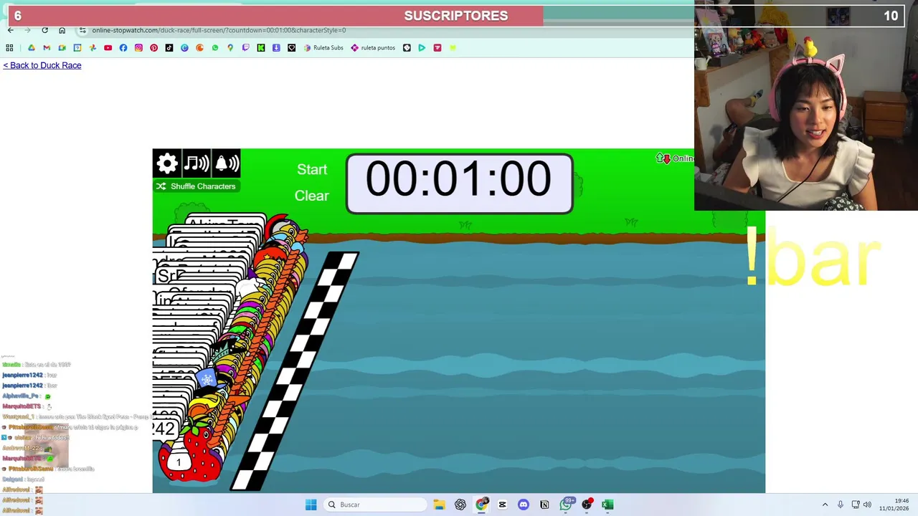Open Excel from the taskbar
918x516 pixels.
[x=607, y=505]
